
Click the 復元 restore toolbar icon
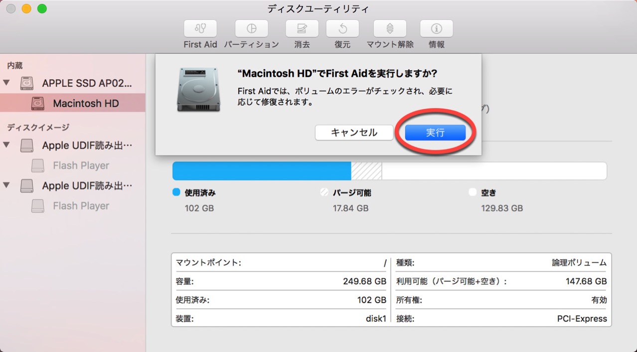point(342,28)
